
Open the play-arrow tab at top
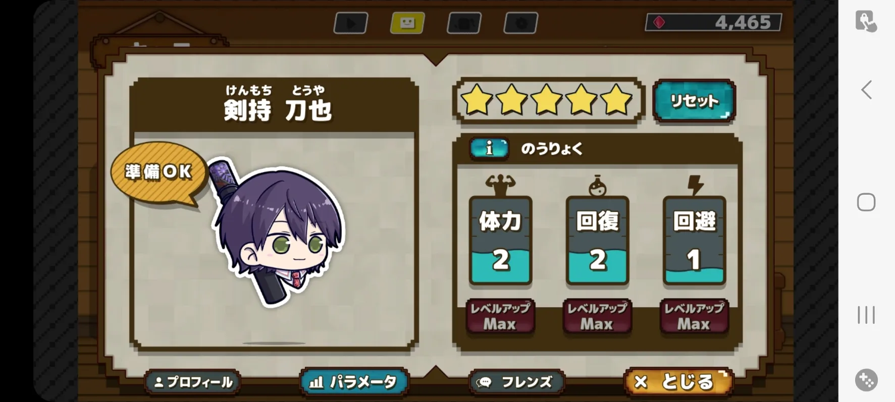[x=351, y=23]
